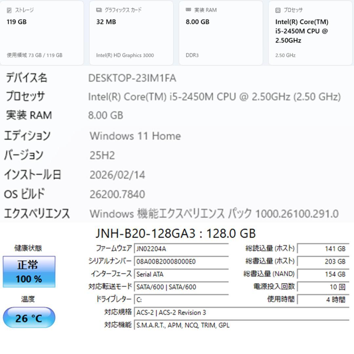Open the グラフィックス カード 32 MB card
The image size is (354, 354).
point(131,33)
